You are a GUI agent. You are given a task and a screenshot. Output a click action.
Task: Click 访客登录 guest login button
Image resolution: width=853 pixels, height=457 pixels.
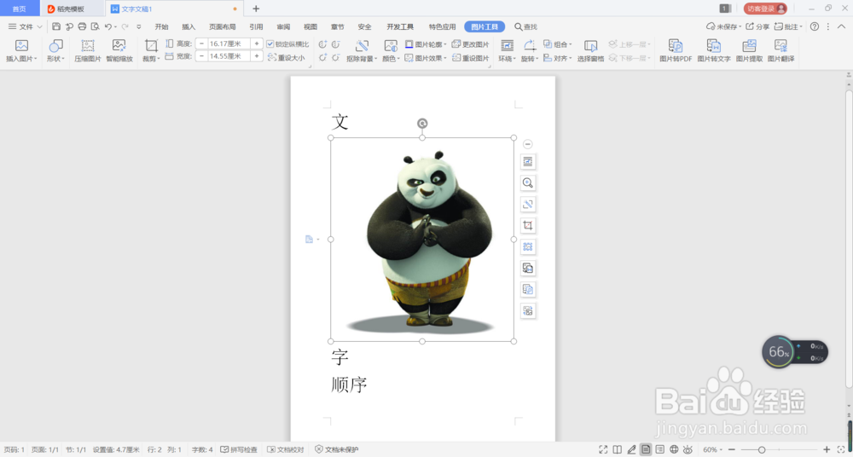coord(765,9)
